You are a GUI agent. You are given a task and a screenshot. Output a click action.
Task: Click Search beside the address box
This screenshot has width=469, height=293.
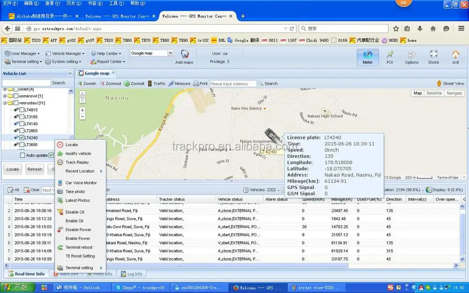268,83
